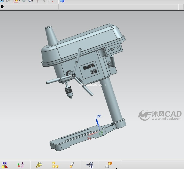Click the www.mfcad.com watermark link
Viewport: 184px width, 169px height.
click(92, 85)
